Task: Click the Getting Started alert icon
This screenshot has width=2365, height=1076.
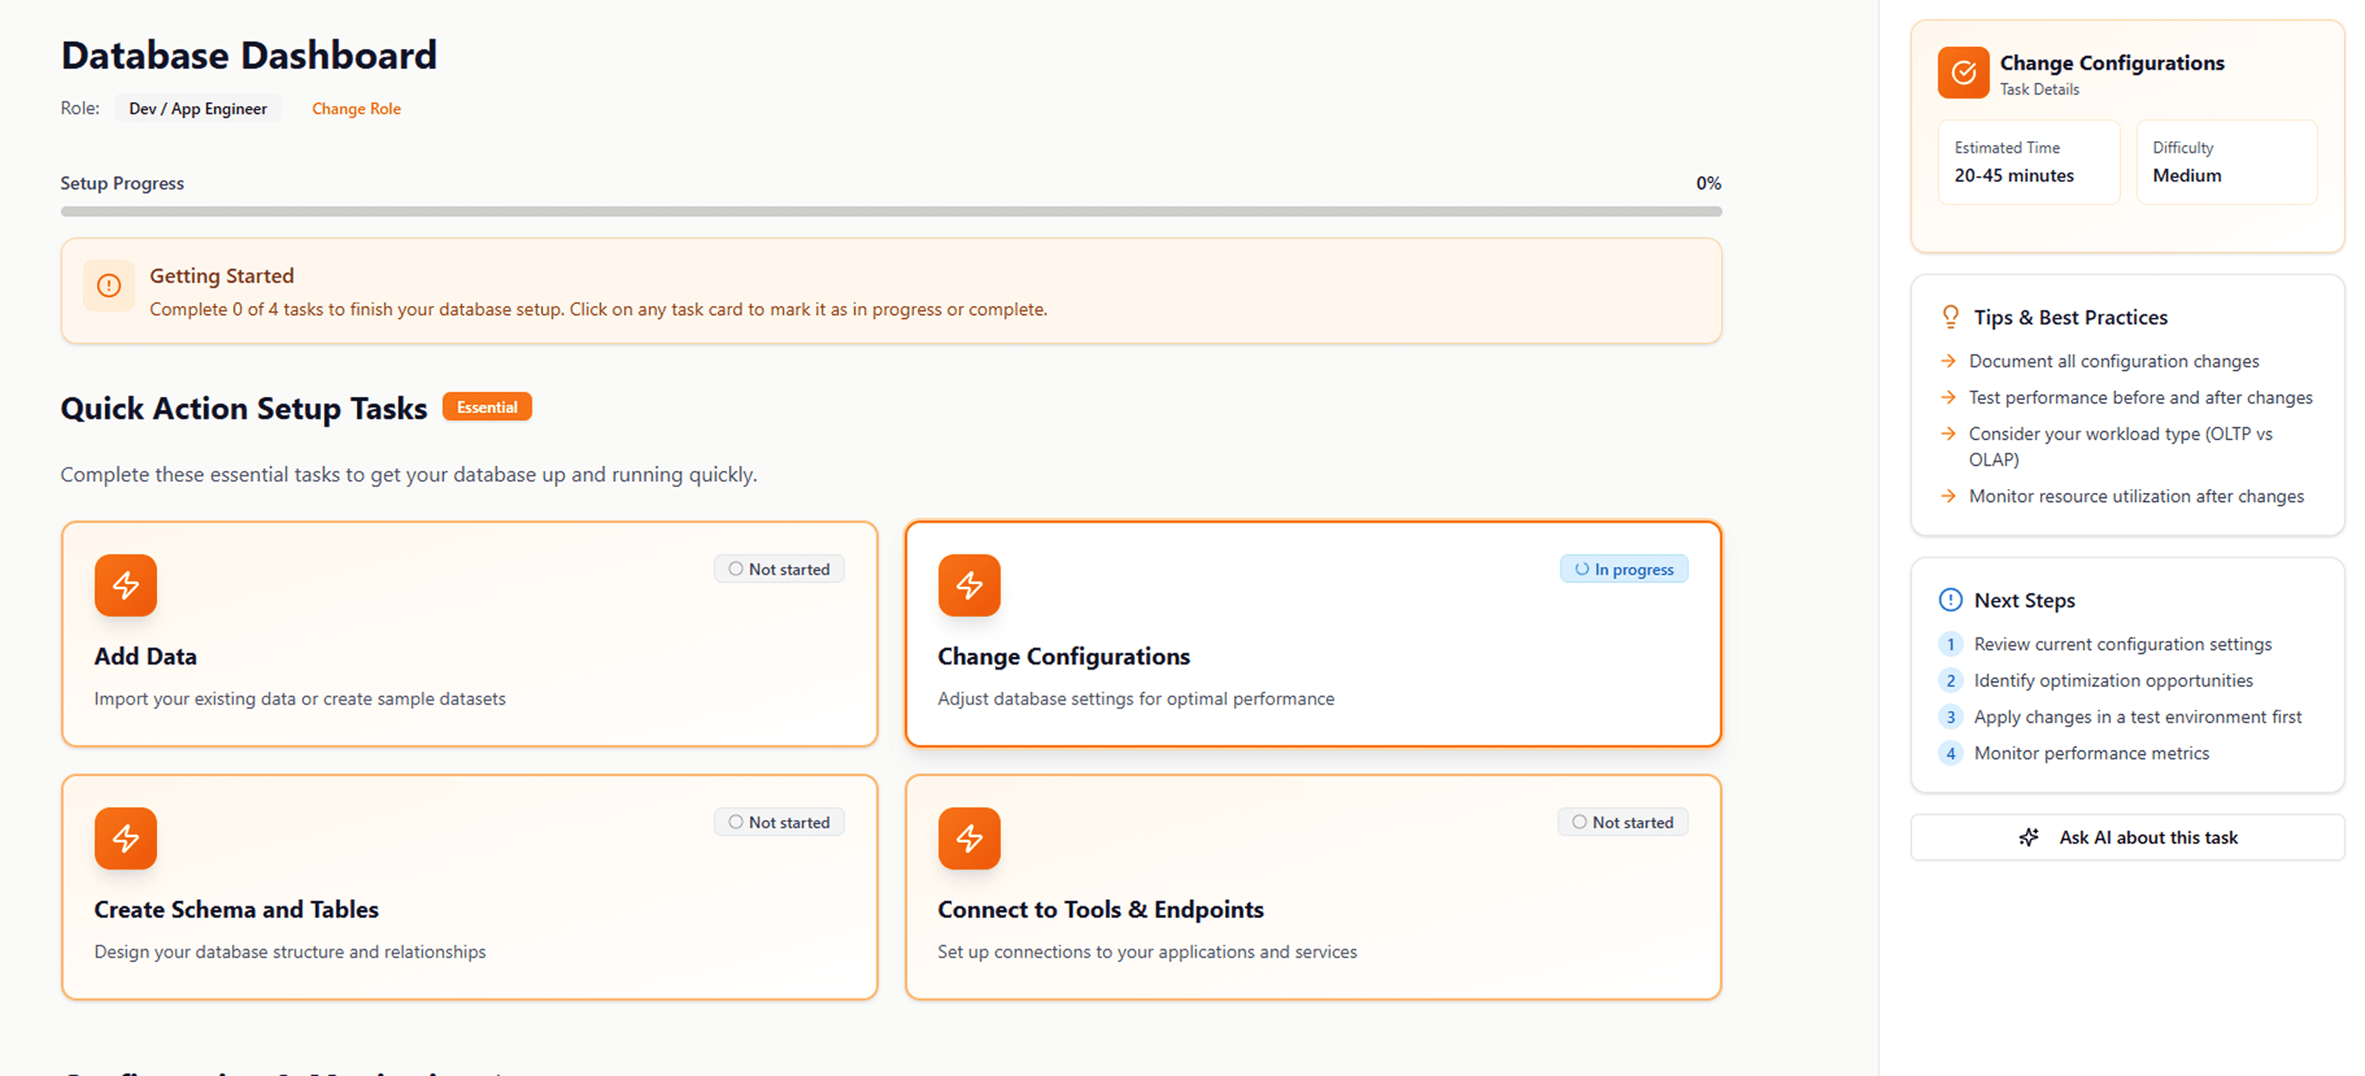Action: tap(108, 285)
